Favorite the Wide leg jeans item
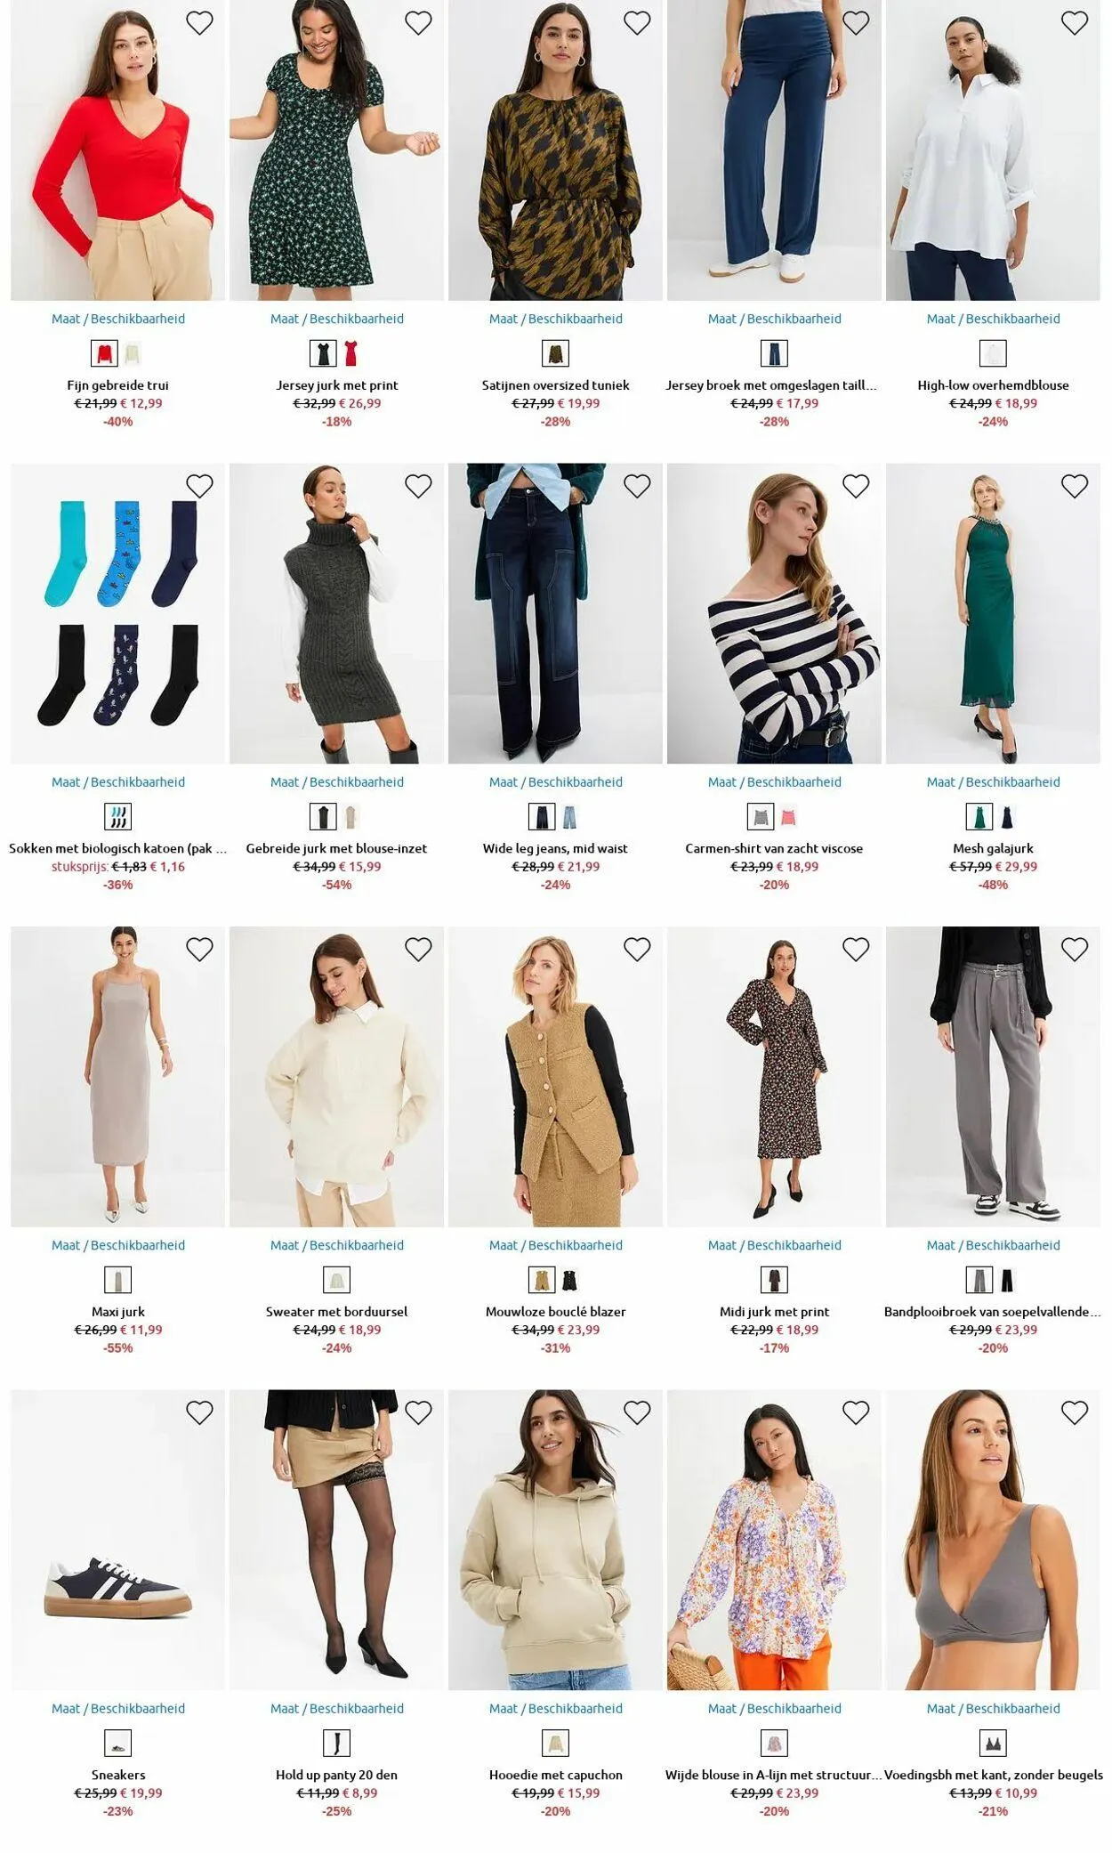The image size is (1112, 1853). click(x=637, y=486)
